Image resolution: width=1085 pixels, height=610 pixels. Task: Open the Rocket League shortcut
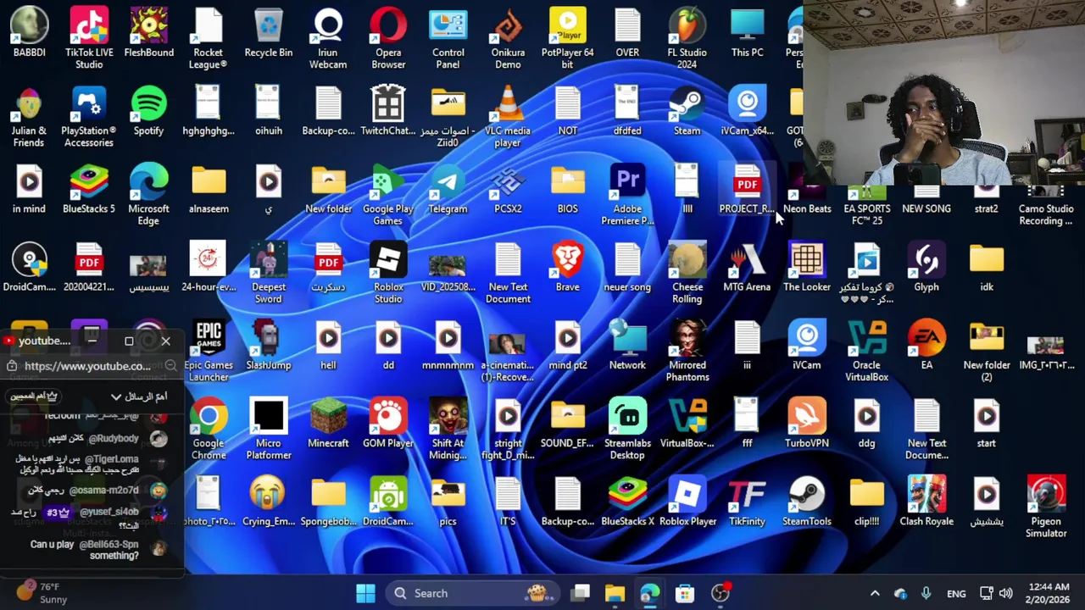(x=209, y=38)
